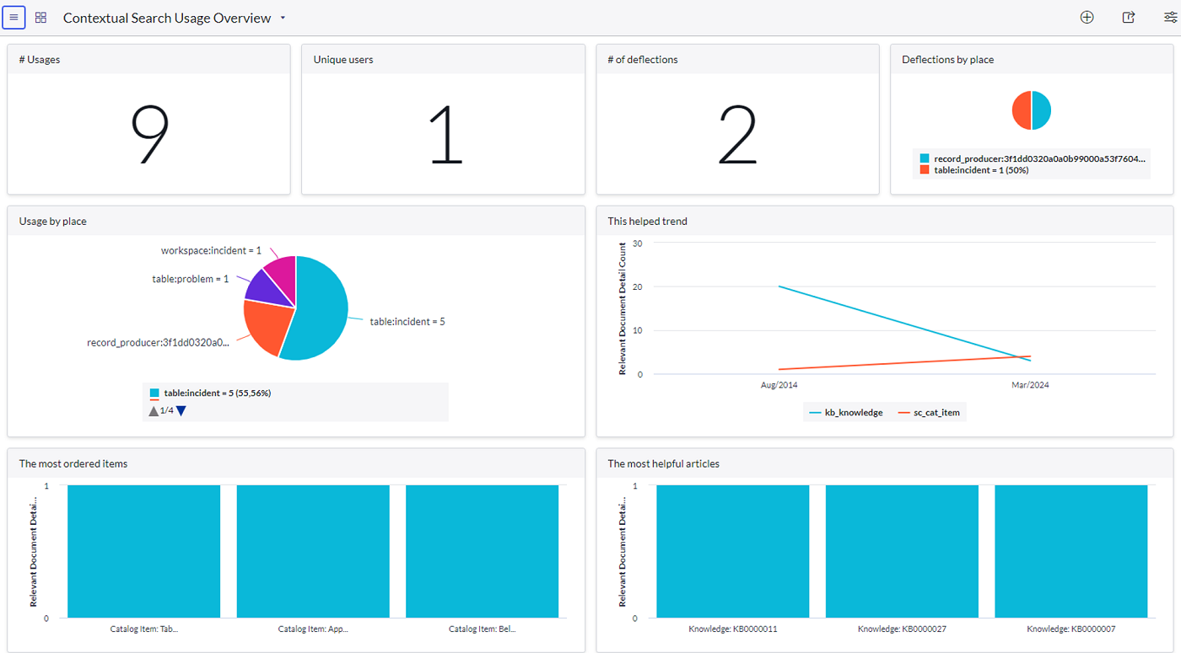The image size is (1181, 653).
Task: Click the This helped trend widget title
Action: pos(648,222)
